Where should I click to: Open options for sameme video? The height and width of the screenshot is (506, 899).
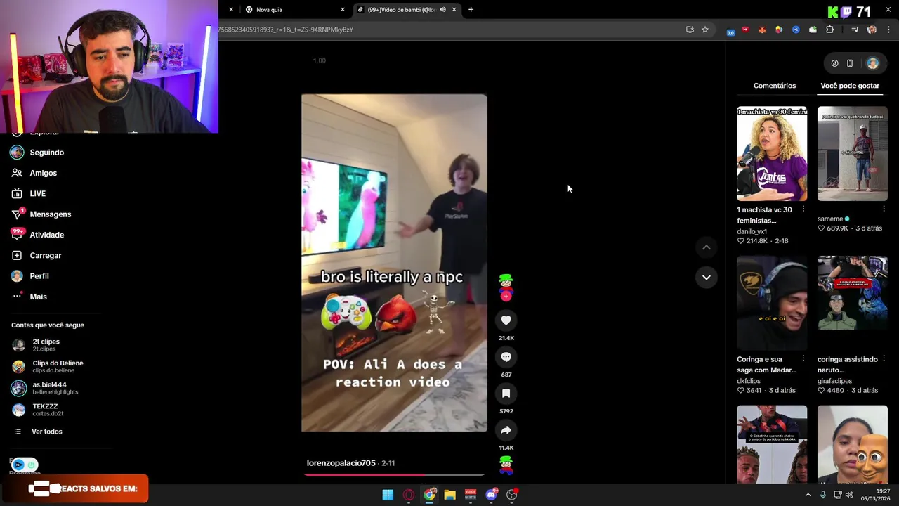(x=884, y=209)
